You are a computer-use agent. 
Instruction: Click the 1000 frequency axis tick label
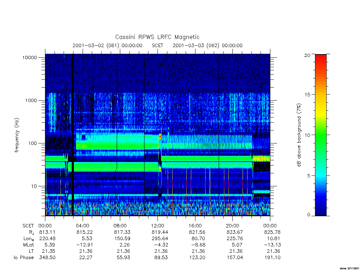tap(31, 100)
